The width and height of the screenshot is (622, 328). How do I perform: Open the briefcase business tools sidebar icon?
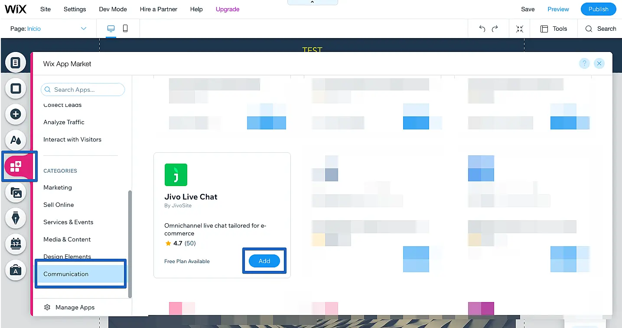coord(16,270)
